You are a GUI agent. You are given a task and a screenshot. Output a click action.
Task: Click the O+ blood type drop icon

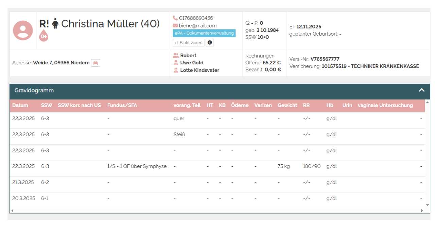[x=44, y=37]
